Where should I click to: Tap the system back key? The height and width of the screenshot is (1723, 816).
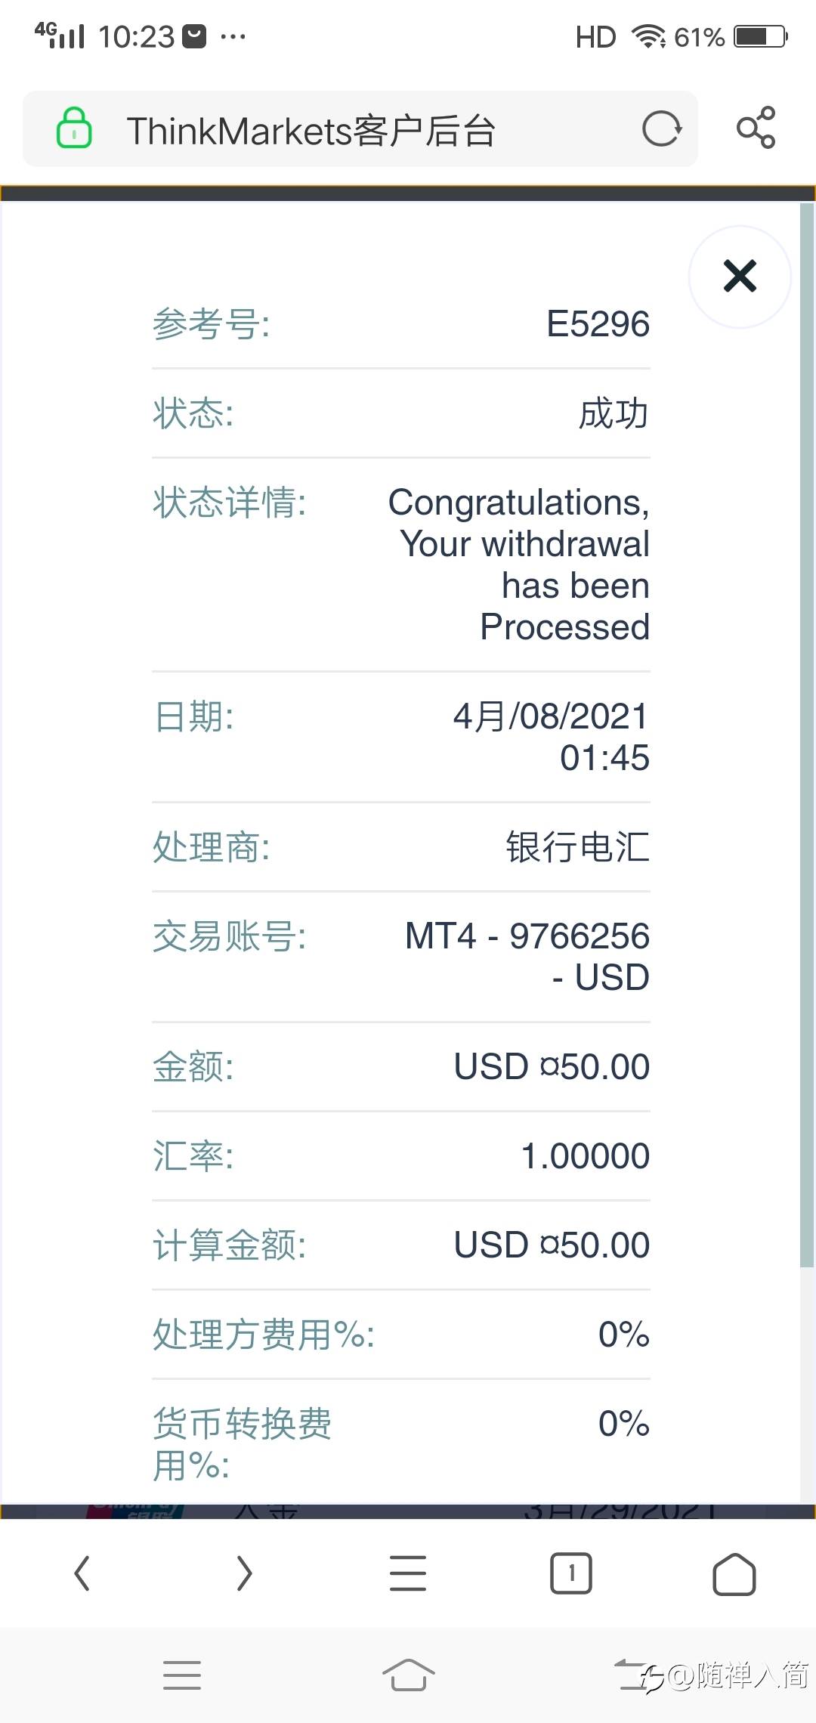pos(633,1675)
